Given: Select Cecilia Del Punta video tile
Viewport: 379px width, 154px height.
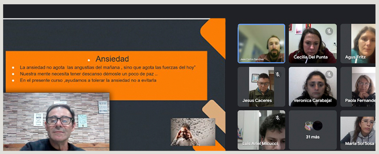Looking at the screenshot, I should (x=312, y=44).
